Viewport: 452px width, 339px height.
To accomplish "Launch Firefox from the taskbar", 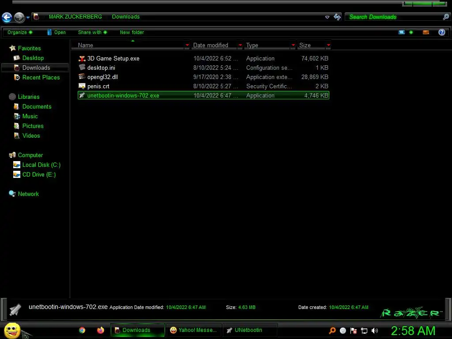I will click(100, 330).
